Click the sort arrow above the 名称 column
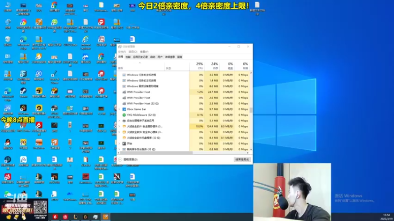 coord(140,63)
